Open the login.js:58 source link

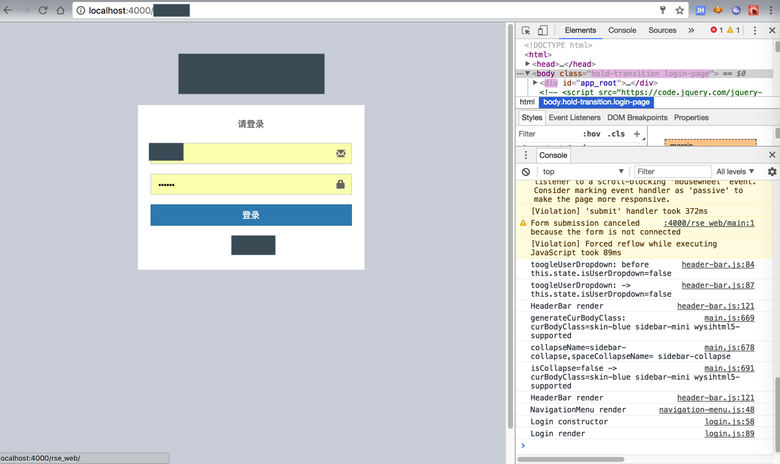coord(729,422)
